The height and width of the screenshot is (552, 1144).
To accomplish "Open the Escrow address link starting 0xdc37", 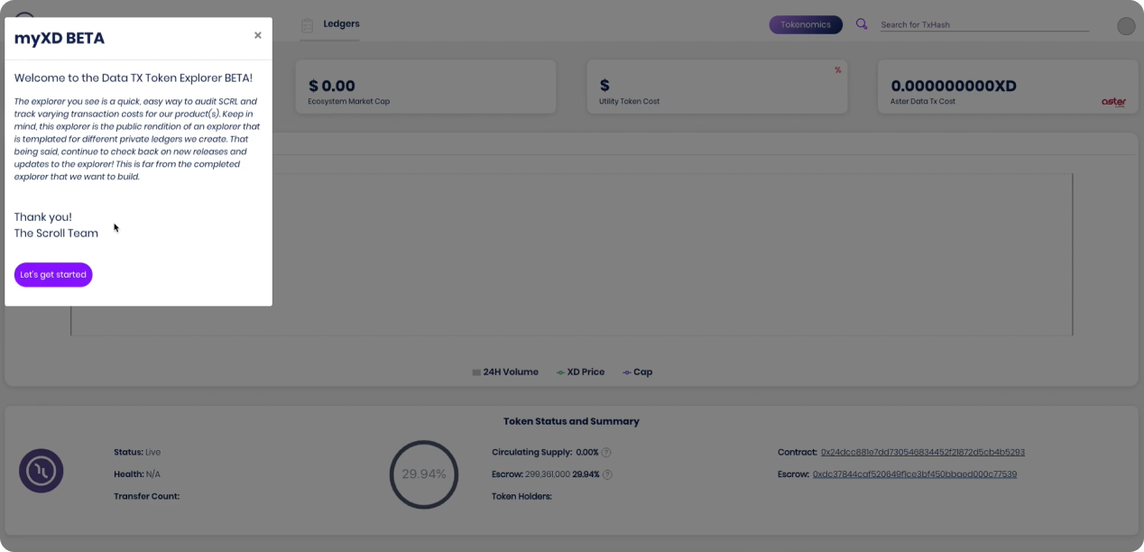I will click(915, 474).
